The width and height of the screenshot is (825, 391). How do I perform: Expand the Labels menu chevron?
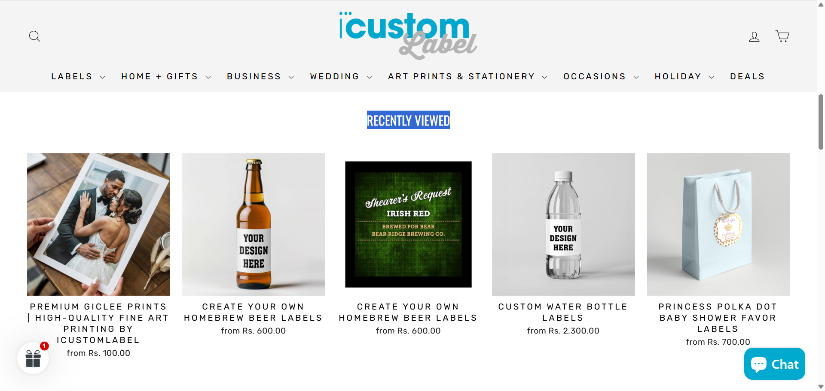tap(102, 77)
